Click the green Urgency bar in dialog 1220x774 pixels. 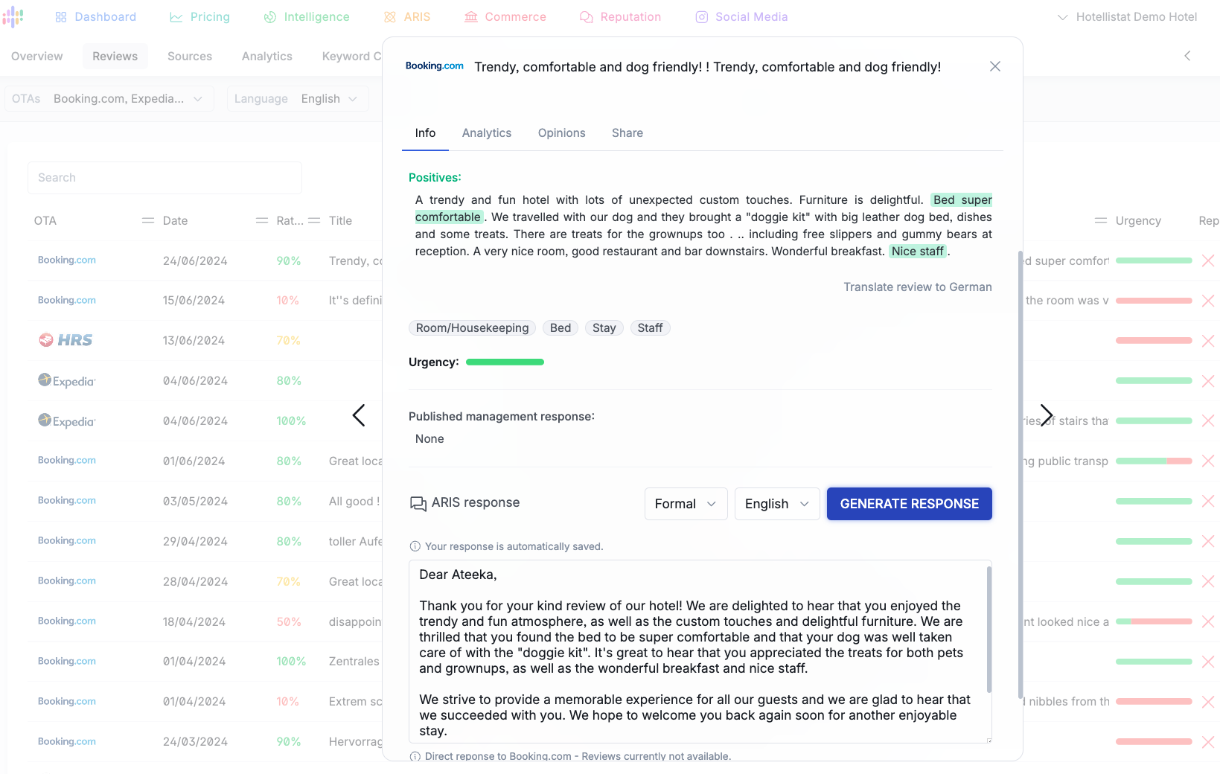click(x=505, y=362)
